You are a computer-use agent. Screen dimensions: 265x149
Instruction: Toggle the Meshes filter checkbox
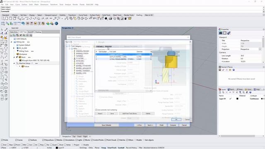55,140
